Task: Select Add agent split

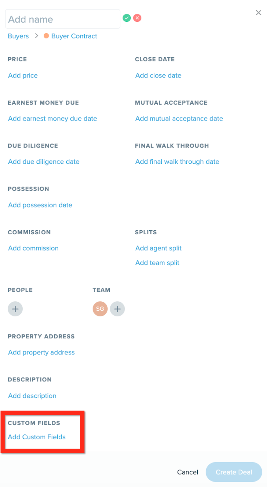Action: coord(158,248)
